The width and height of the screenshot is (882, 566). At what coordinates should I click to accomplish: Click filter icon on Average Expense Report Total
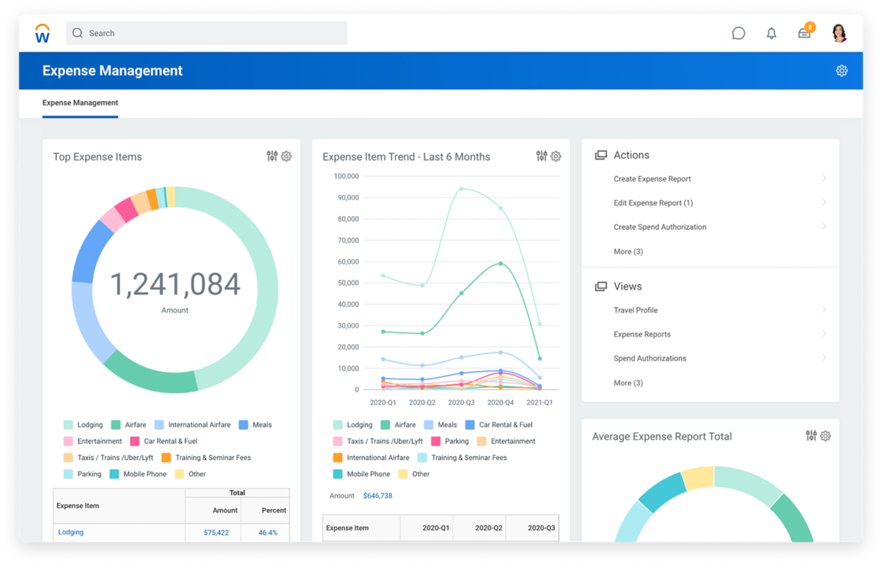811,435
